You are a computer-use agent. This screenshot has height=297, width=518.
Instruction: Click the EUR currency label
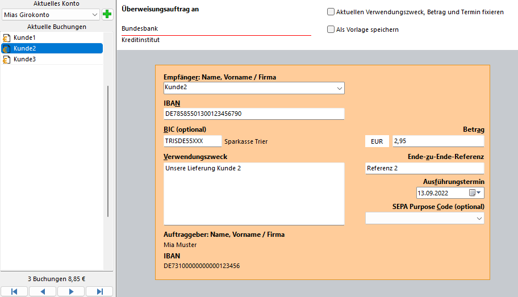377,141
